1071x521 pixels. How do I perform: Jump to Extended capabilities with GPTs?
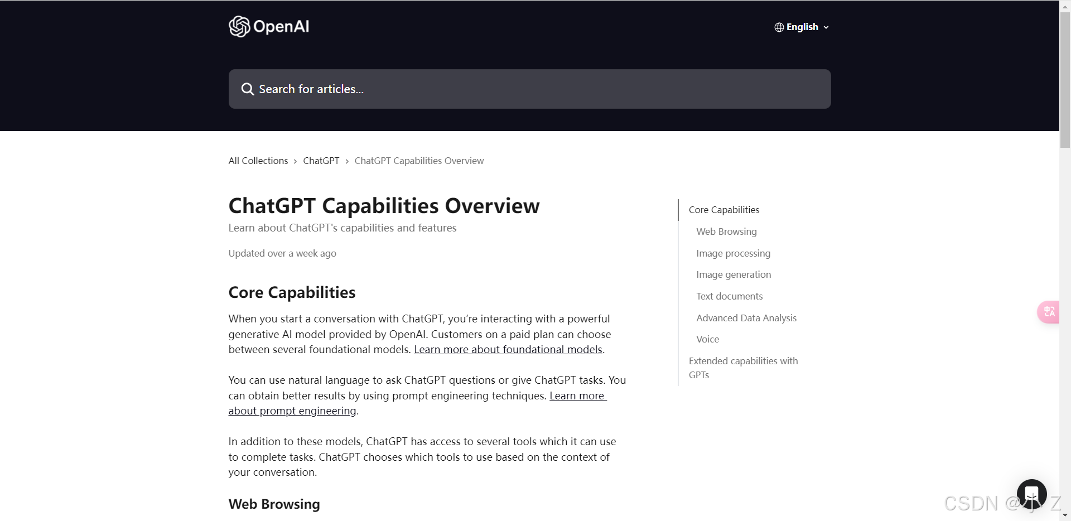point(744,368)
